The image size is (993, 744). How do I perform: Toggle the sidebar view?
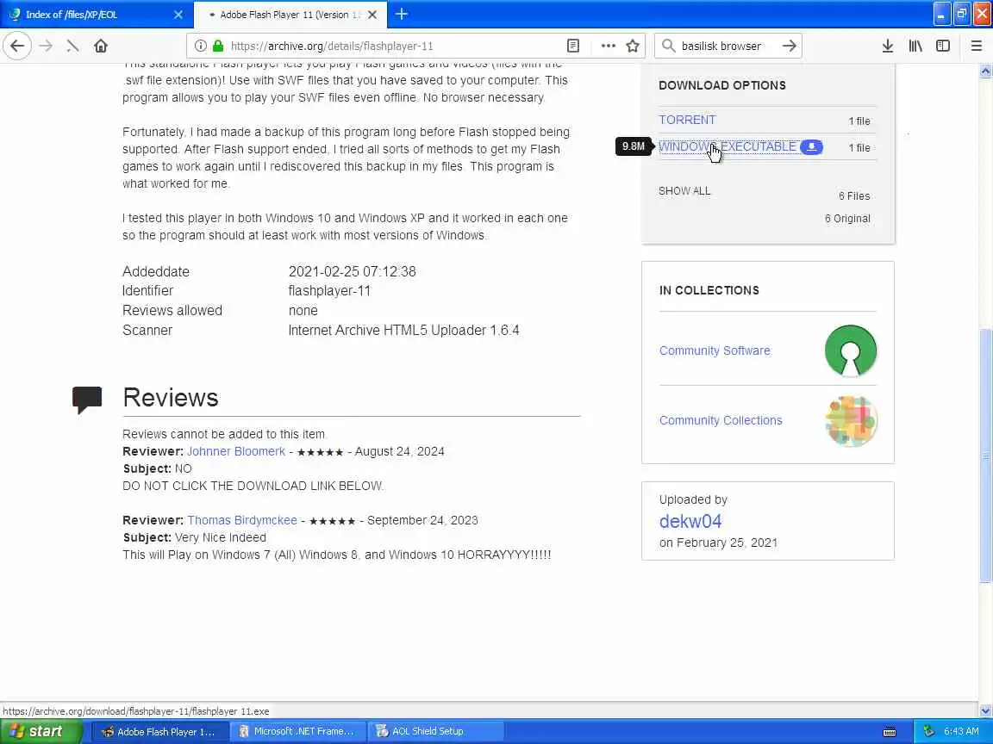943,46
